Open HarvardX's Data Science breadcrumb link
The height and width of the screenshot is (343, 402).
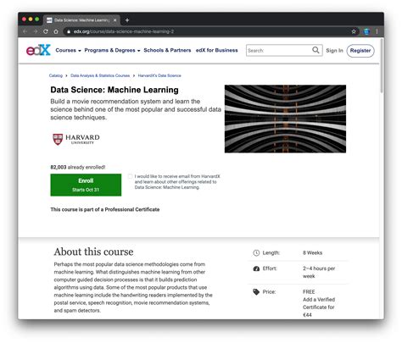point(159,75)
